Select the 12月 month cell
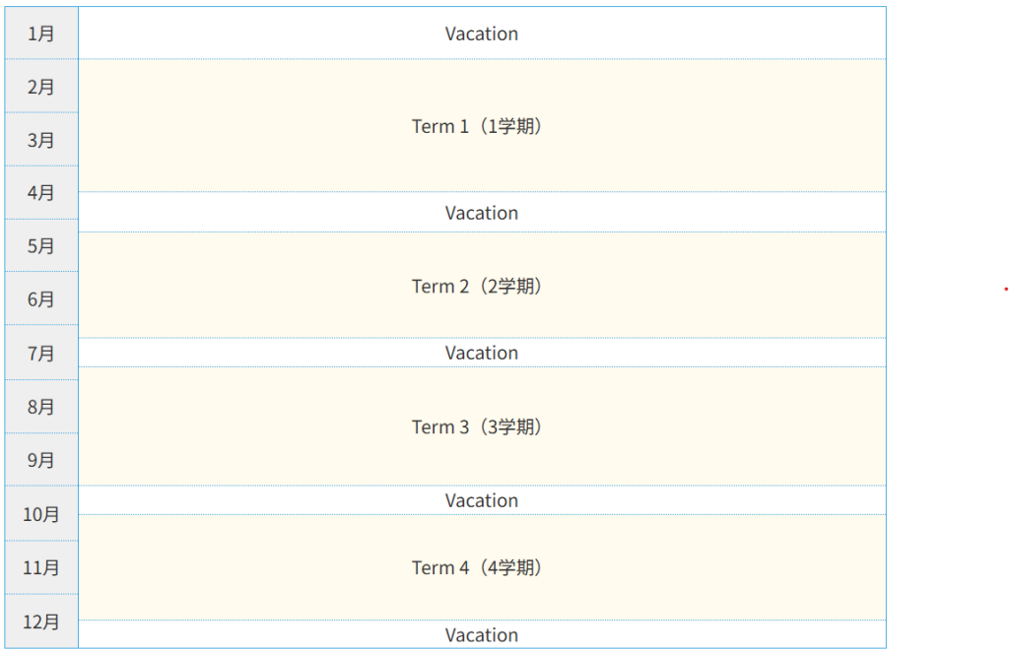Screen dimensions: 1009x653 tap(41, 621)
